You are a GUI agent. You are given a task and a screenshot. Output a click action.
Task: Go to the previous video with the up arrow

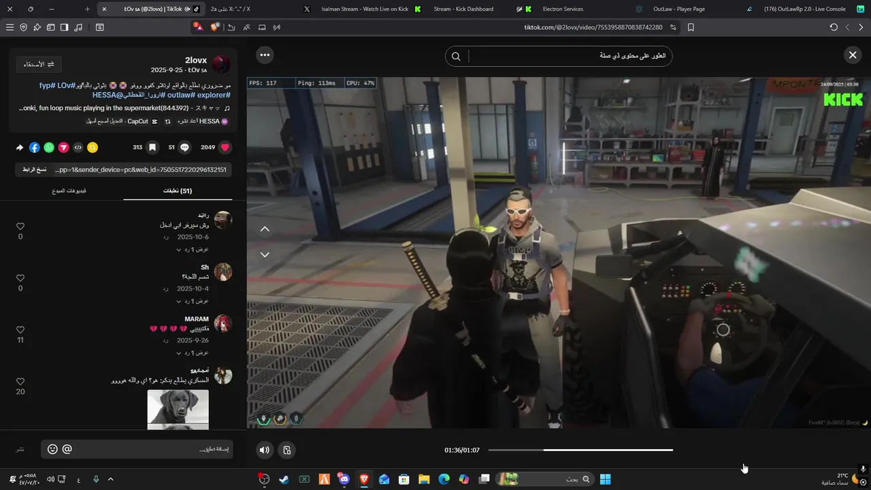click(265, 229)
